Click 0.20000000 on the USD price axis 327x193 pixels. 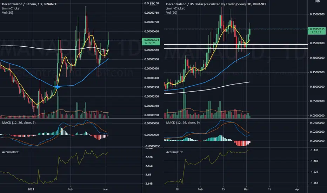click(x=317, y=58)
